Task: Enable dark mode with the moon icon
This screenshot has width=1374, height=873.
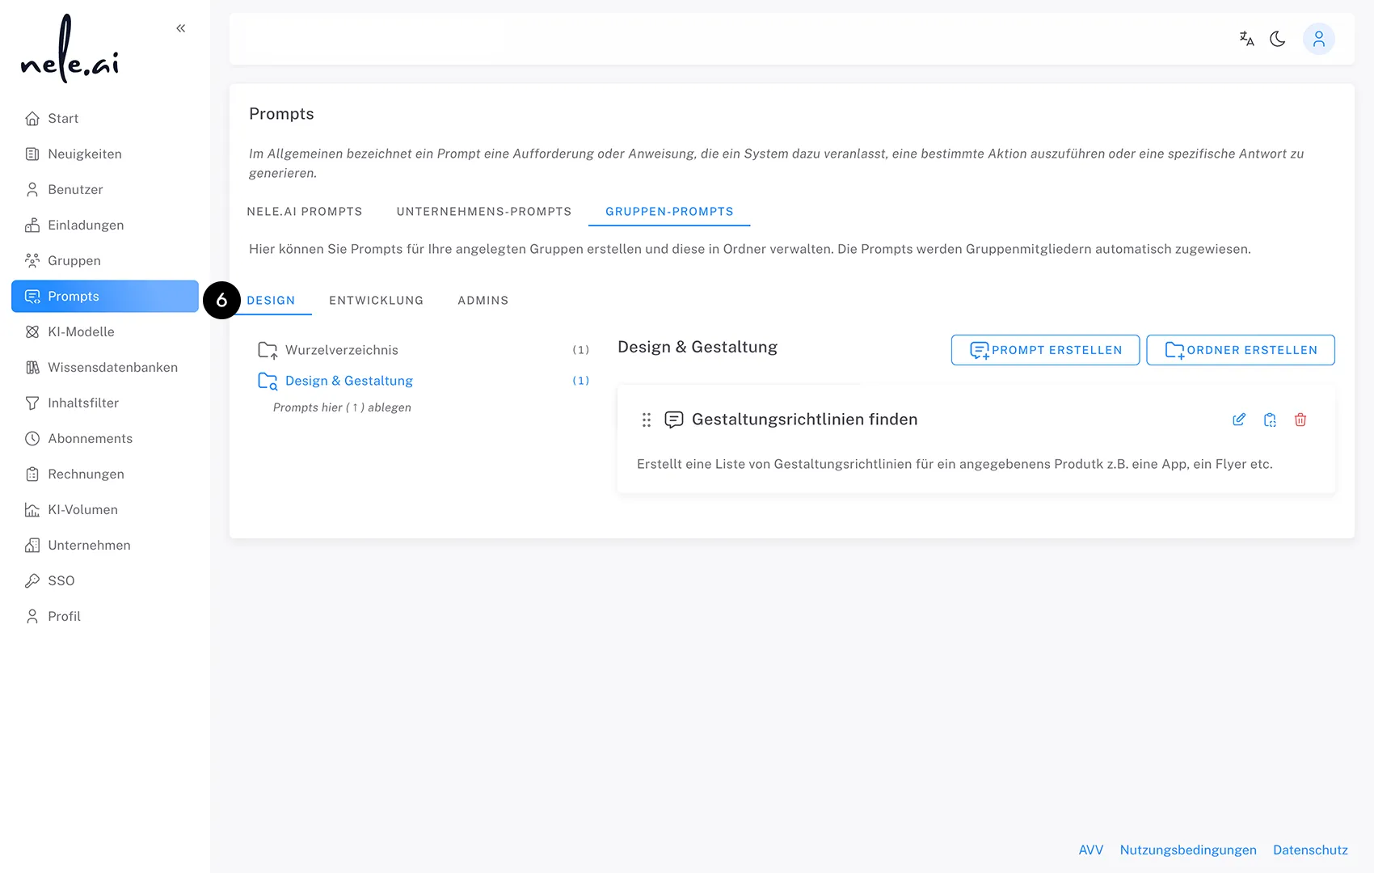Action: tap(1278, 38)
